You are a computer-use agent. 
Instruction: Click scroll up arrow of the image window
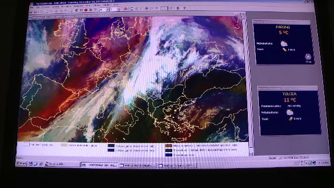(244, 18)
